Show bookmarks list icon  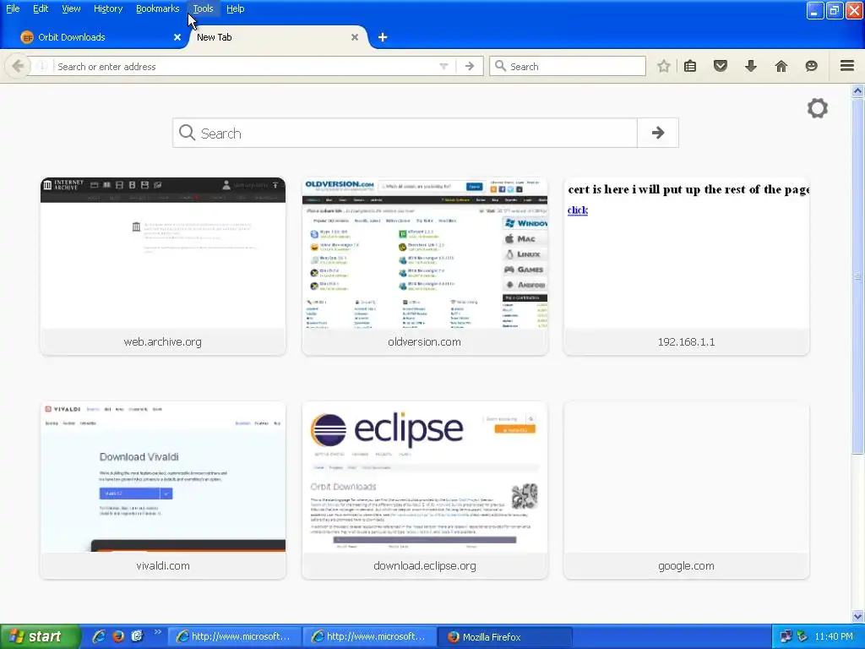click(690, 66)
